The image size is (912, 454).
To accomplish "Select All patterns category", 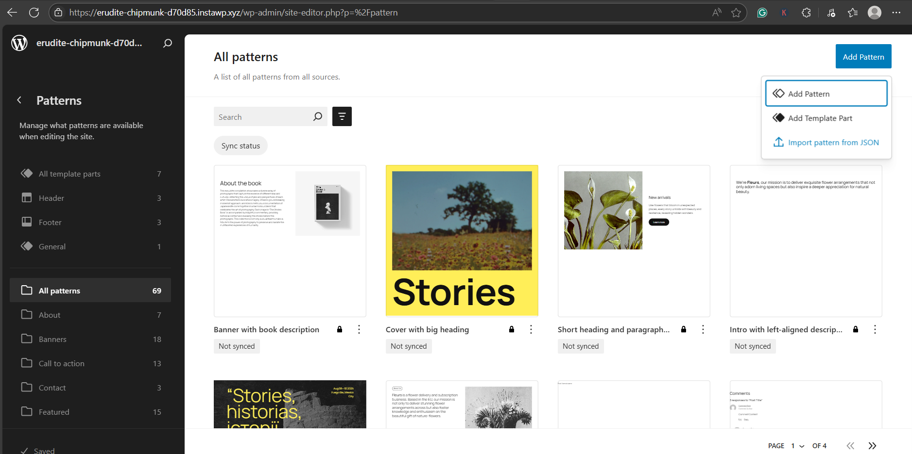I will (90, 290).
